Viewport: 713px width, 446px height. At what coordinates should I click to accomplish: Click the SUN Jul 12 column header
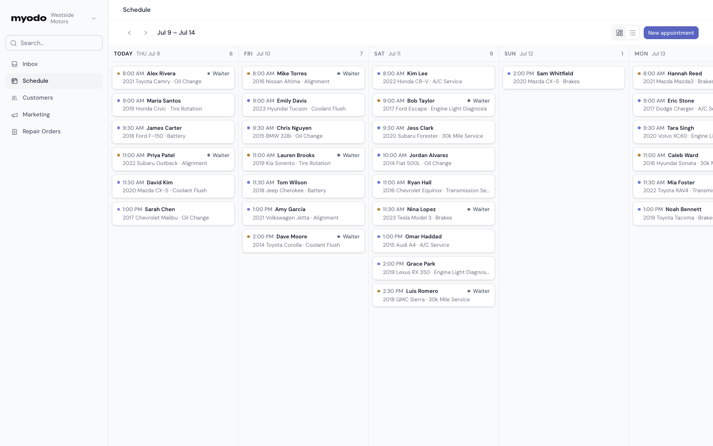[x=564, y=54]
